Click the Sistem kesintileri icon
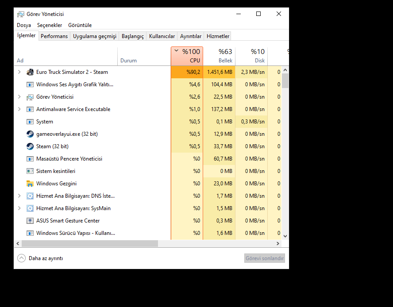This screenshot has width=393, height=307. tap(30, 171)
